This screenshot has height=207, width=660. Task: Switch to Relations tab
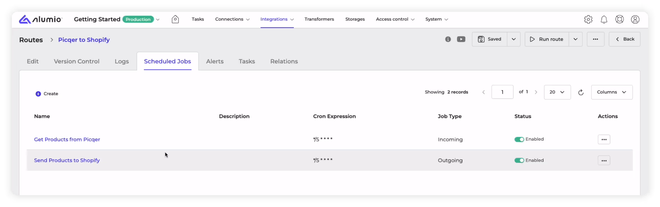(284, 61)
